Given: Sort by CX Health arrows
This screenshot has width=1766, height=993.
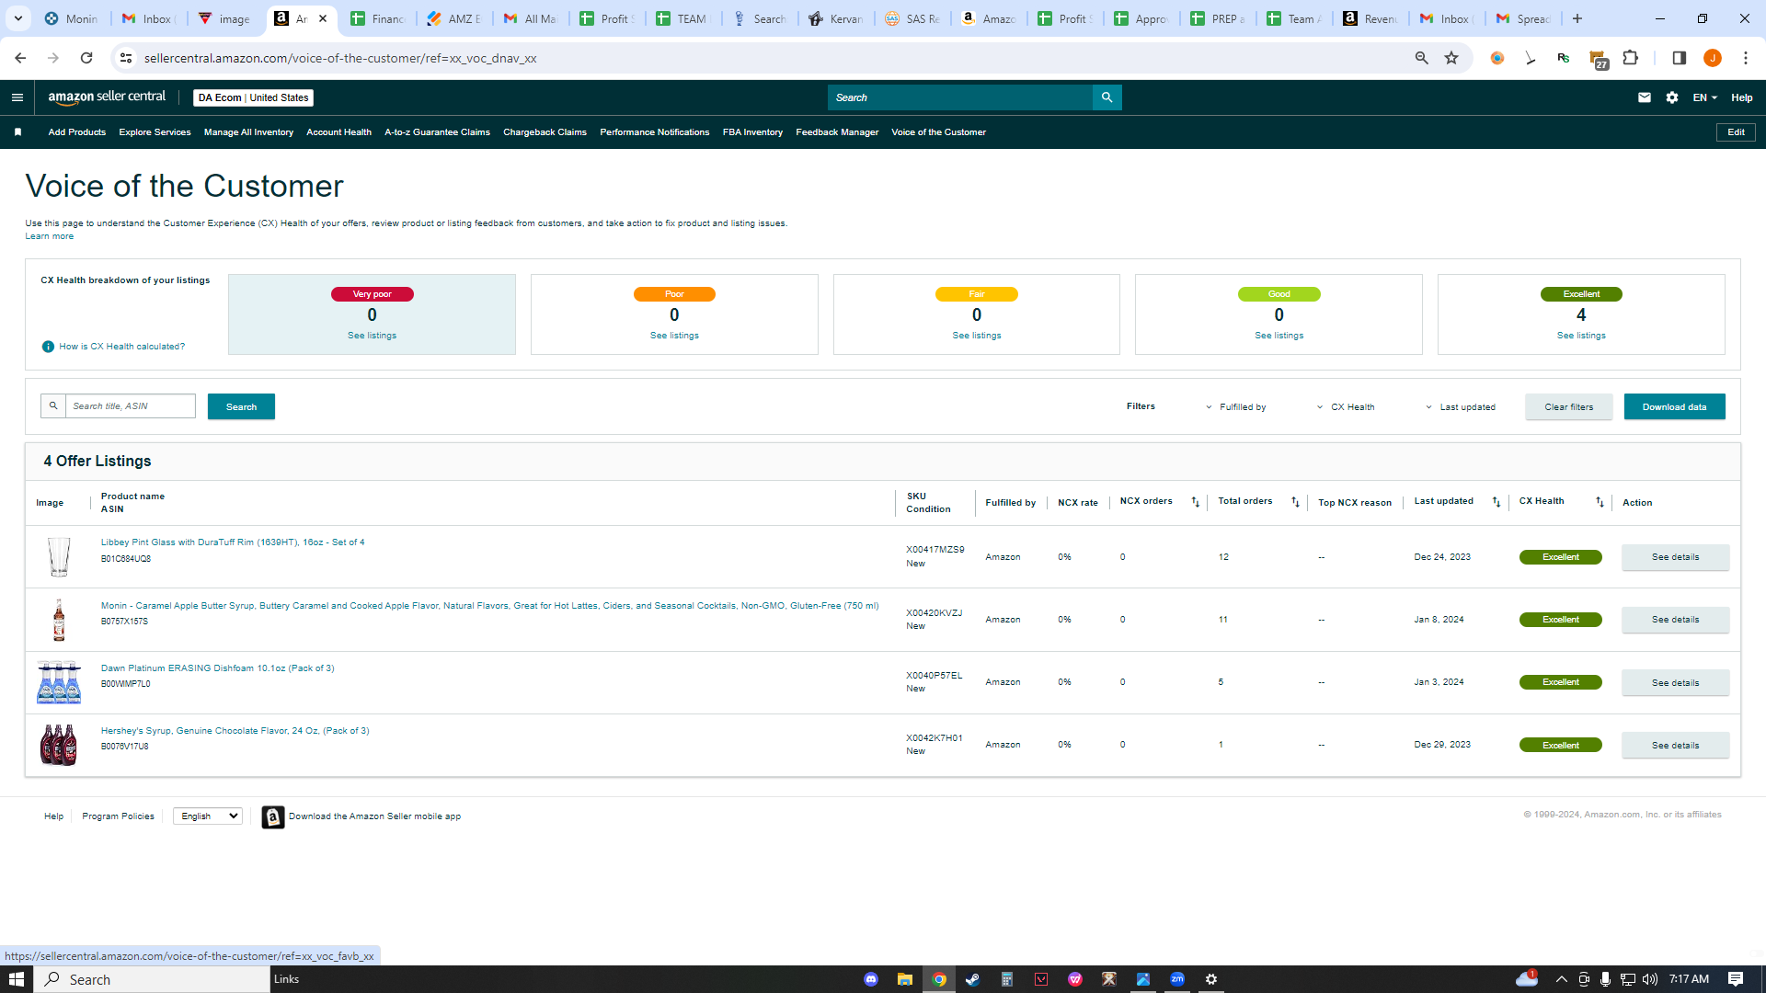Looking at the screenshot, I should point(1600,502).
